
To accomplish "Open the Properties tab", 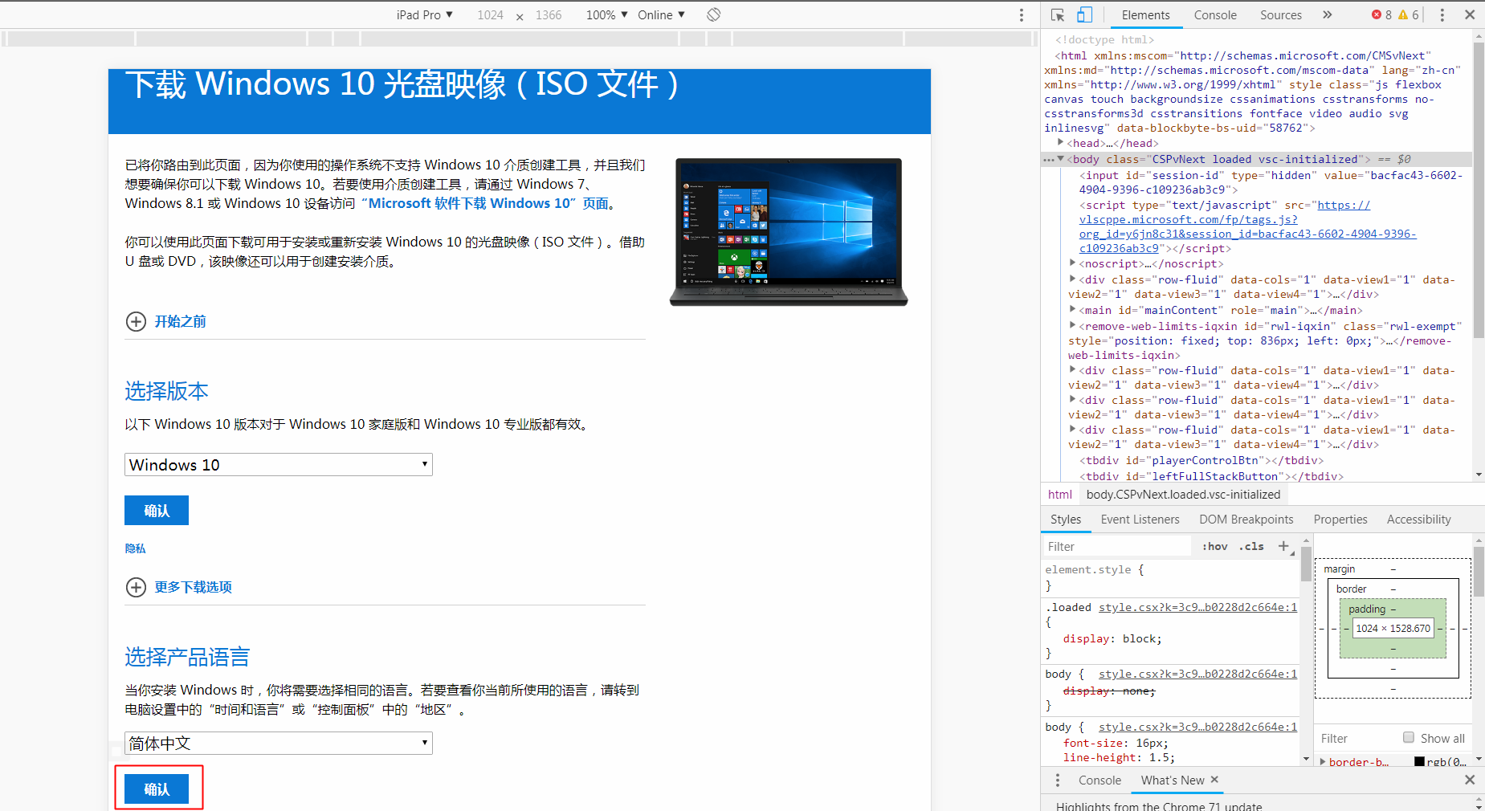I will coord(1340,520).
